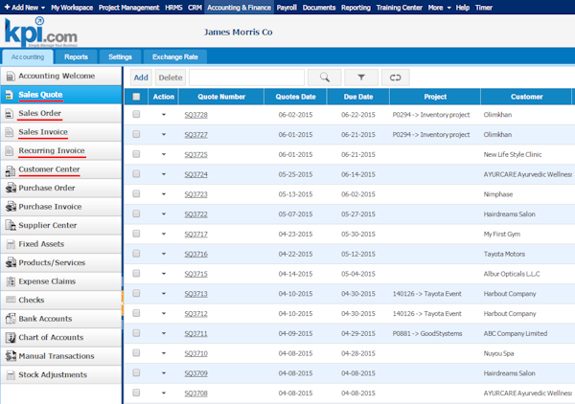The width and height of the screenshot is (575, 404).
Task: Click the Manual Transactions dollar icon
Action: pyautogui.click(x=11, y=356)
